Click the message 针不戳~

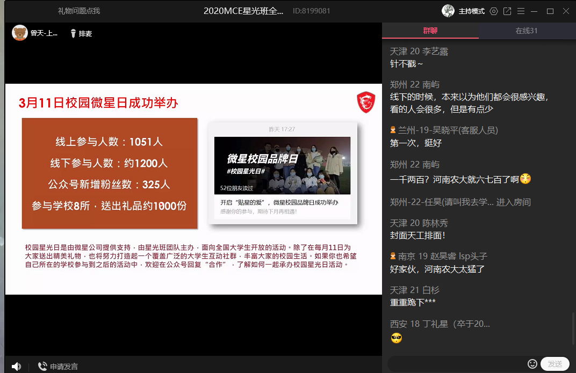[406, 64]
